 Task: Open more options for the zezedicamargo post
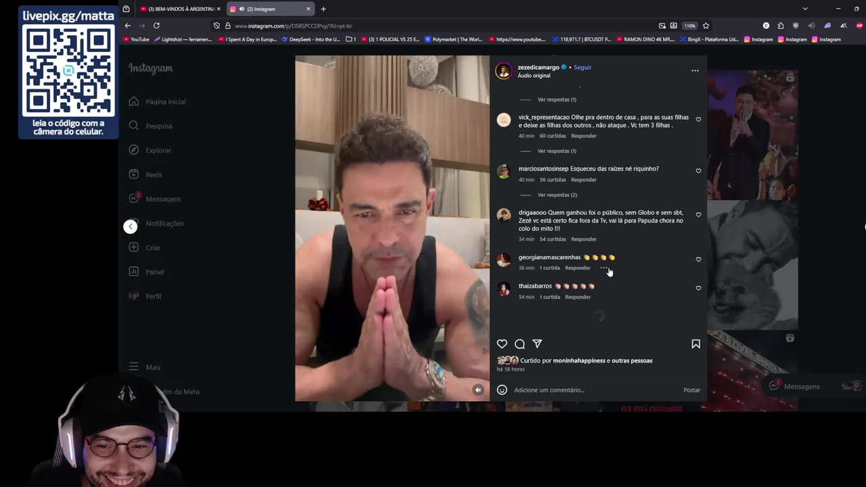pyautogui.click(x=695, y=70)
